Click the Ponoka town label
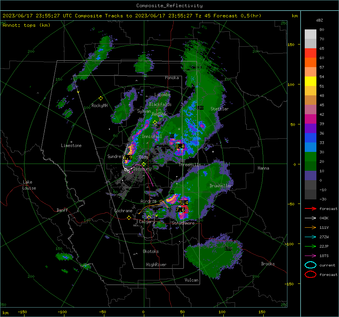This screenshot has width=339, height=317. tap(172, 78)
